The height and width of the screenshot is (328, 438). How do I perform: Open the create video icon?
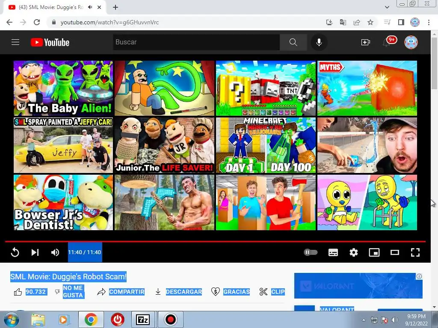click(365, 42)
